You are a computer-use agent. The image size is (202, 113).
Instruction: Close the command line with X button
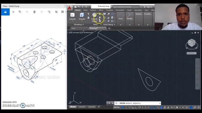(x=109, y=103)
